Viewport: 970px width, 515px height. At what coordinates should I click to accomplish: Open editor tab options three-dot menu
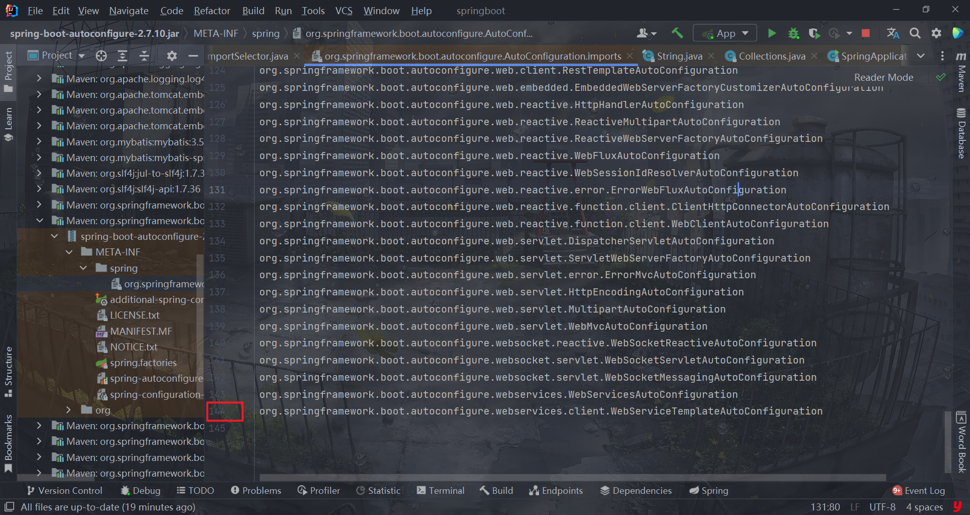pyautogui.click(x=942, y=56)
